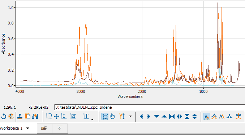Viewport: 245px width, 135px height.
Task: Click the Wavenumbers axis label
Action: (x=130, y=96)
